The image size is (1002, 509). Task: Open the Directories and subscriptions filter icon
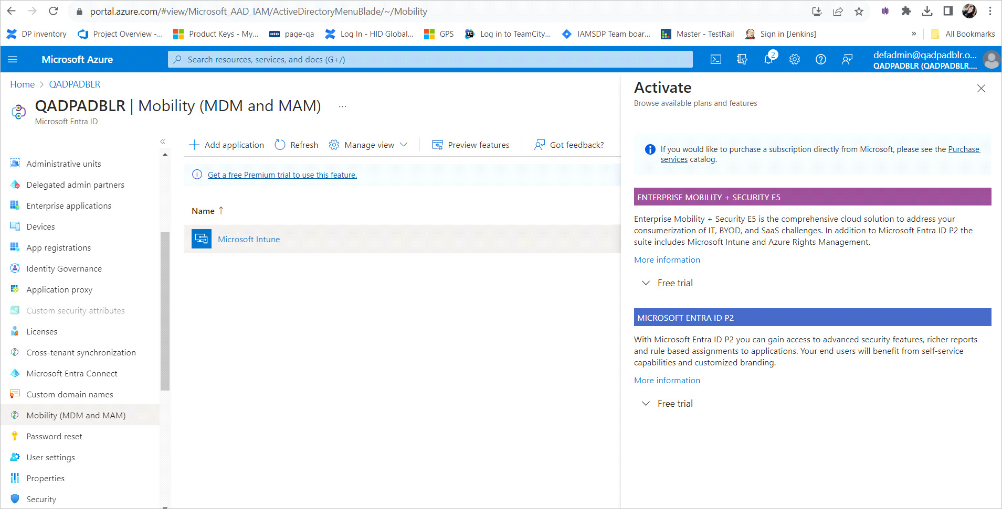point(742,59)
